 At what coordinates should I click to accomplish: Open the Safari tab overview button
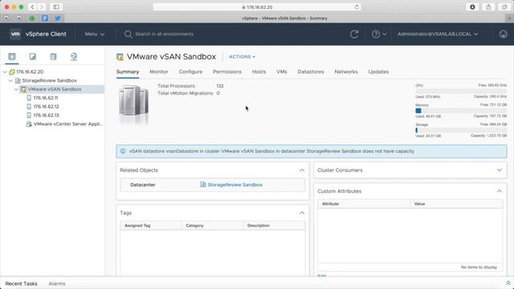[504, 7]
